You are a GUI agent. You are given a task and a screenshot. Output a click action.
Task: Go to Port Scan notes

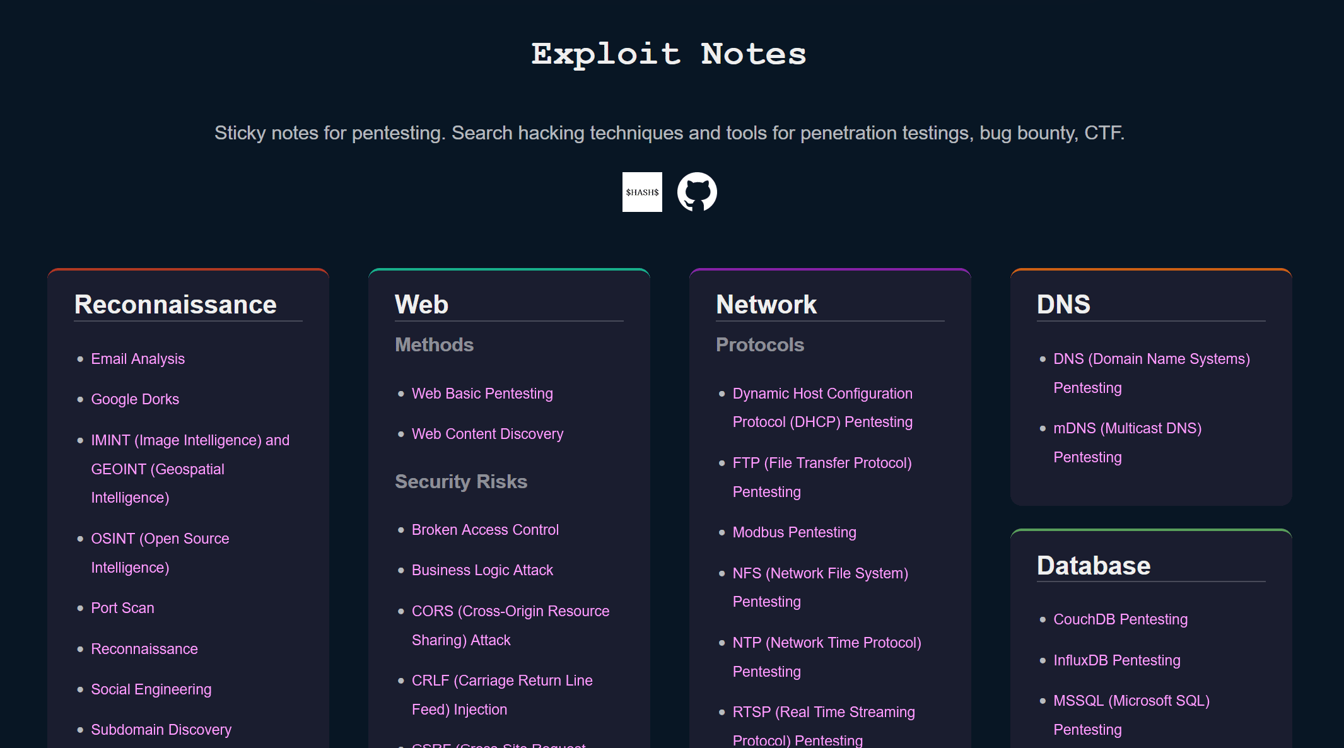coord(122,608)
